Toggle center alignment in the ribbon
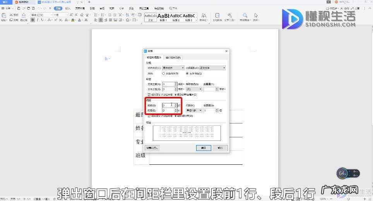 pyautogui.click(x=101, y=20)
